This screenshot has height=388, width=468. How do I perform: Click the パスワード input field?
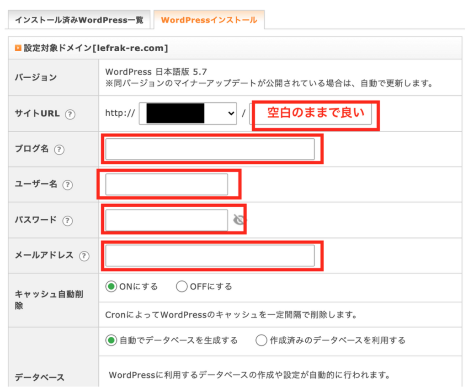coord(167,220)
